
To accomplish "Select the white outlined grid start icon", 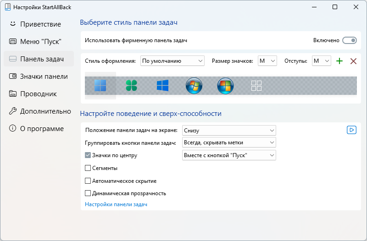I will pyautogui.click(x=256, y=86).
